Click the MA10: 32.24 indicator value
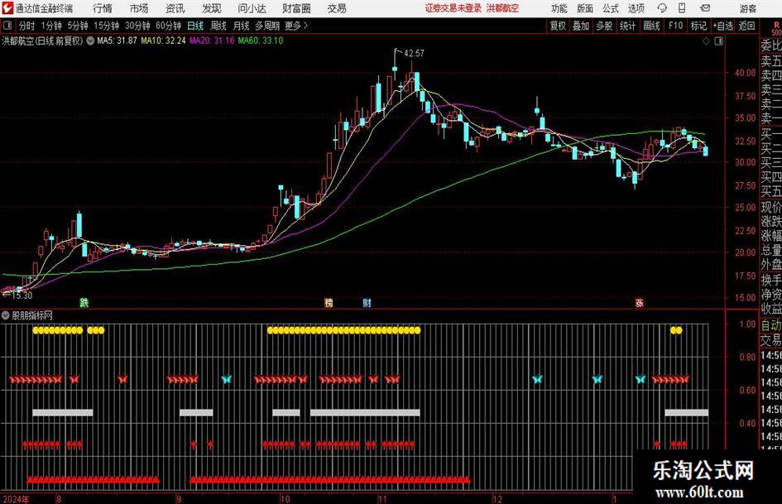Image resolution: width=782 pixels, height=504 pixels. pos(163,41)
